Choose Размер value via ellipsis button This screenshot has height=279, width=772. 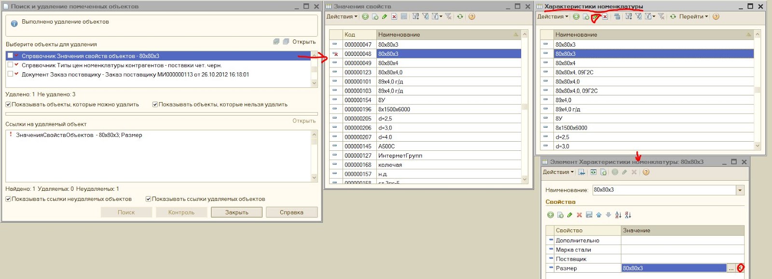coord(731,268)
